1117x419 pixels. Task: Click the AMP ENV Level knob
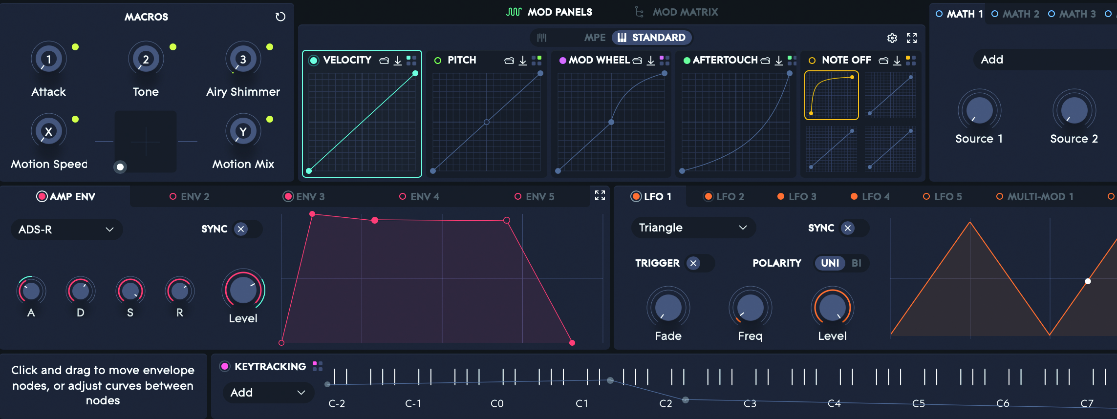(x=243, y=290)
